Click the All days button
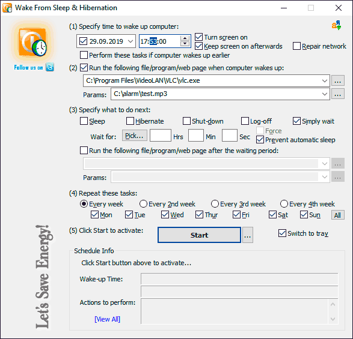The height and width of the screenshot is (339, 353). click(337, 215)
